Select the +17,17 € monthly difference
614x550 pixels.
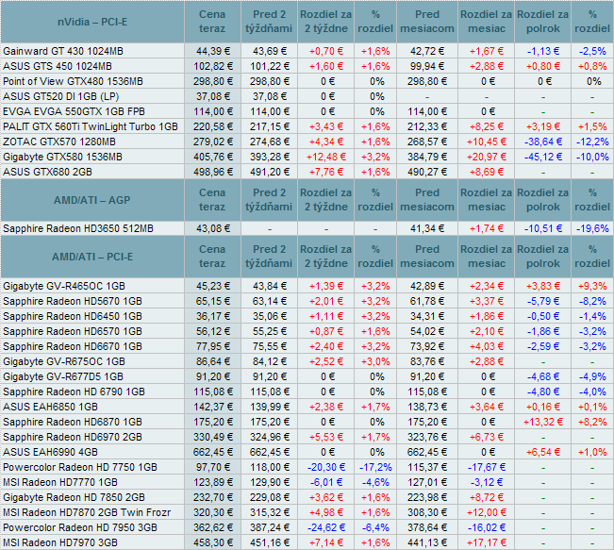click(487, 542)
